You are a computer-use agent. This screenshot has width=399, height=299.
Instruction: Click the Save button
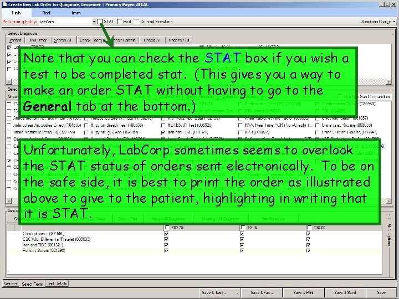coord(381,293)
